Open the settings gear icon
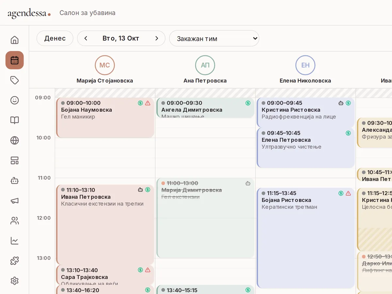This screenshot has width=392, height=294. [14, 281]
